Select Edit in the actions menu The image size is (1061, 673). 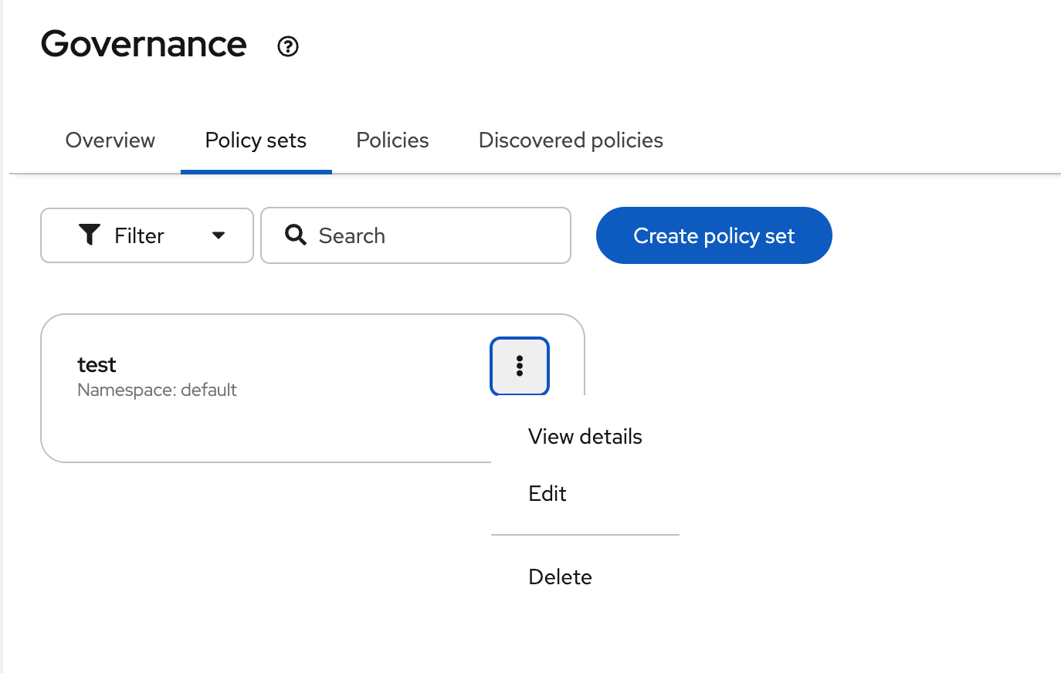click(x=547, y=494)
